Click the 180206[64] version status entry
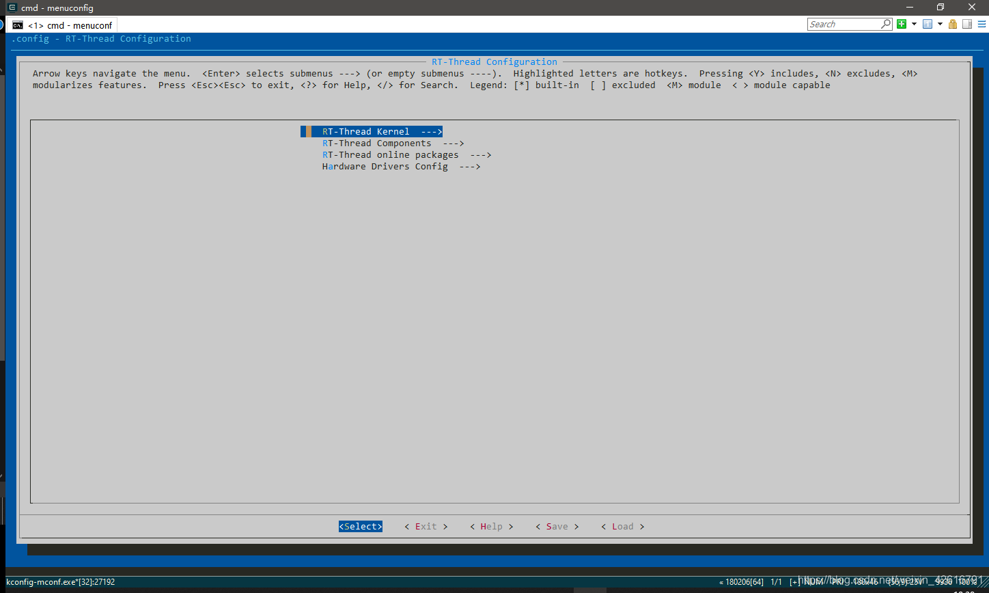The width and height of the screenshot is (989, 593). tap(741, 582)
